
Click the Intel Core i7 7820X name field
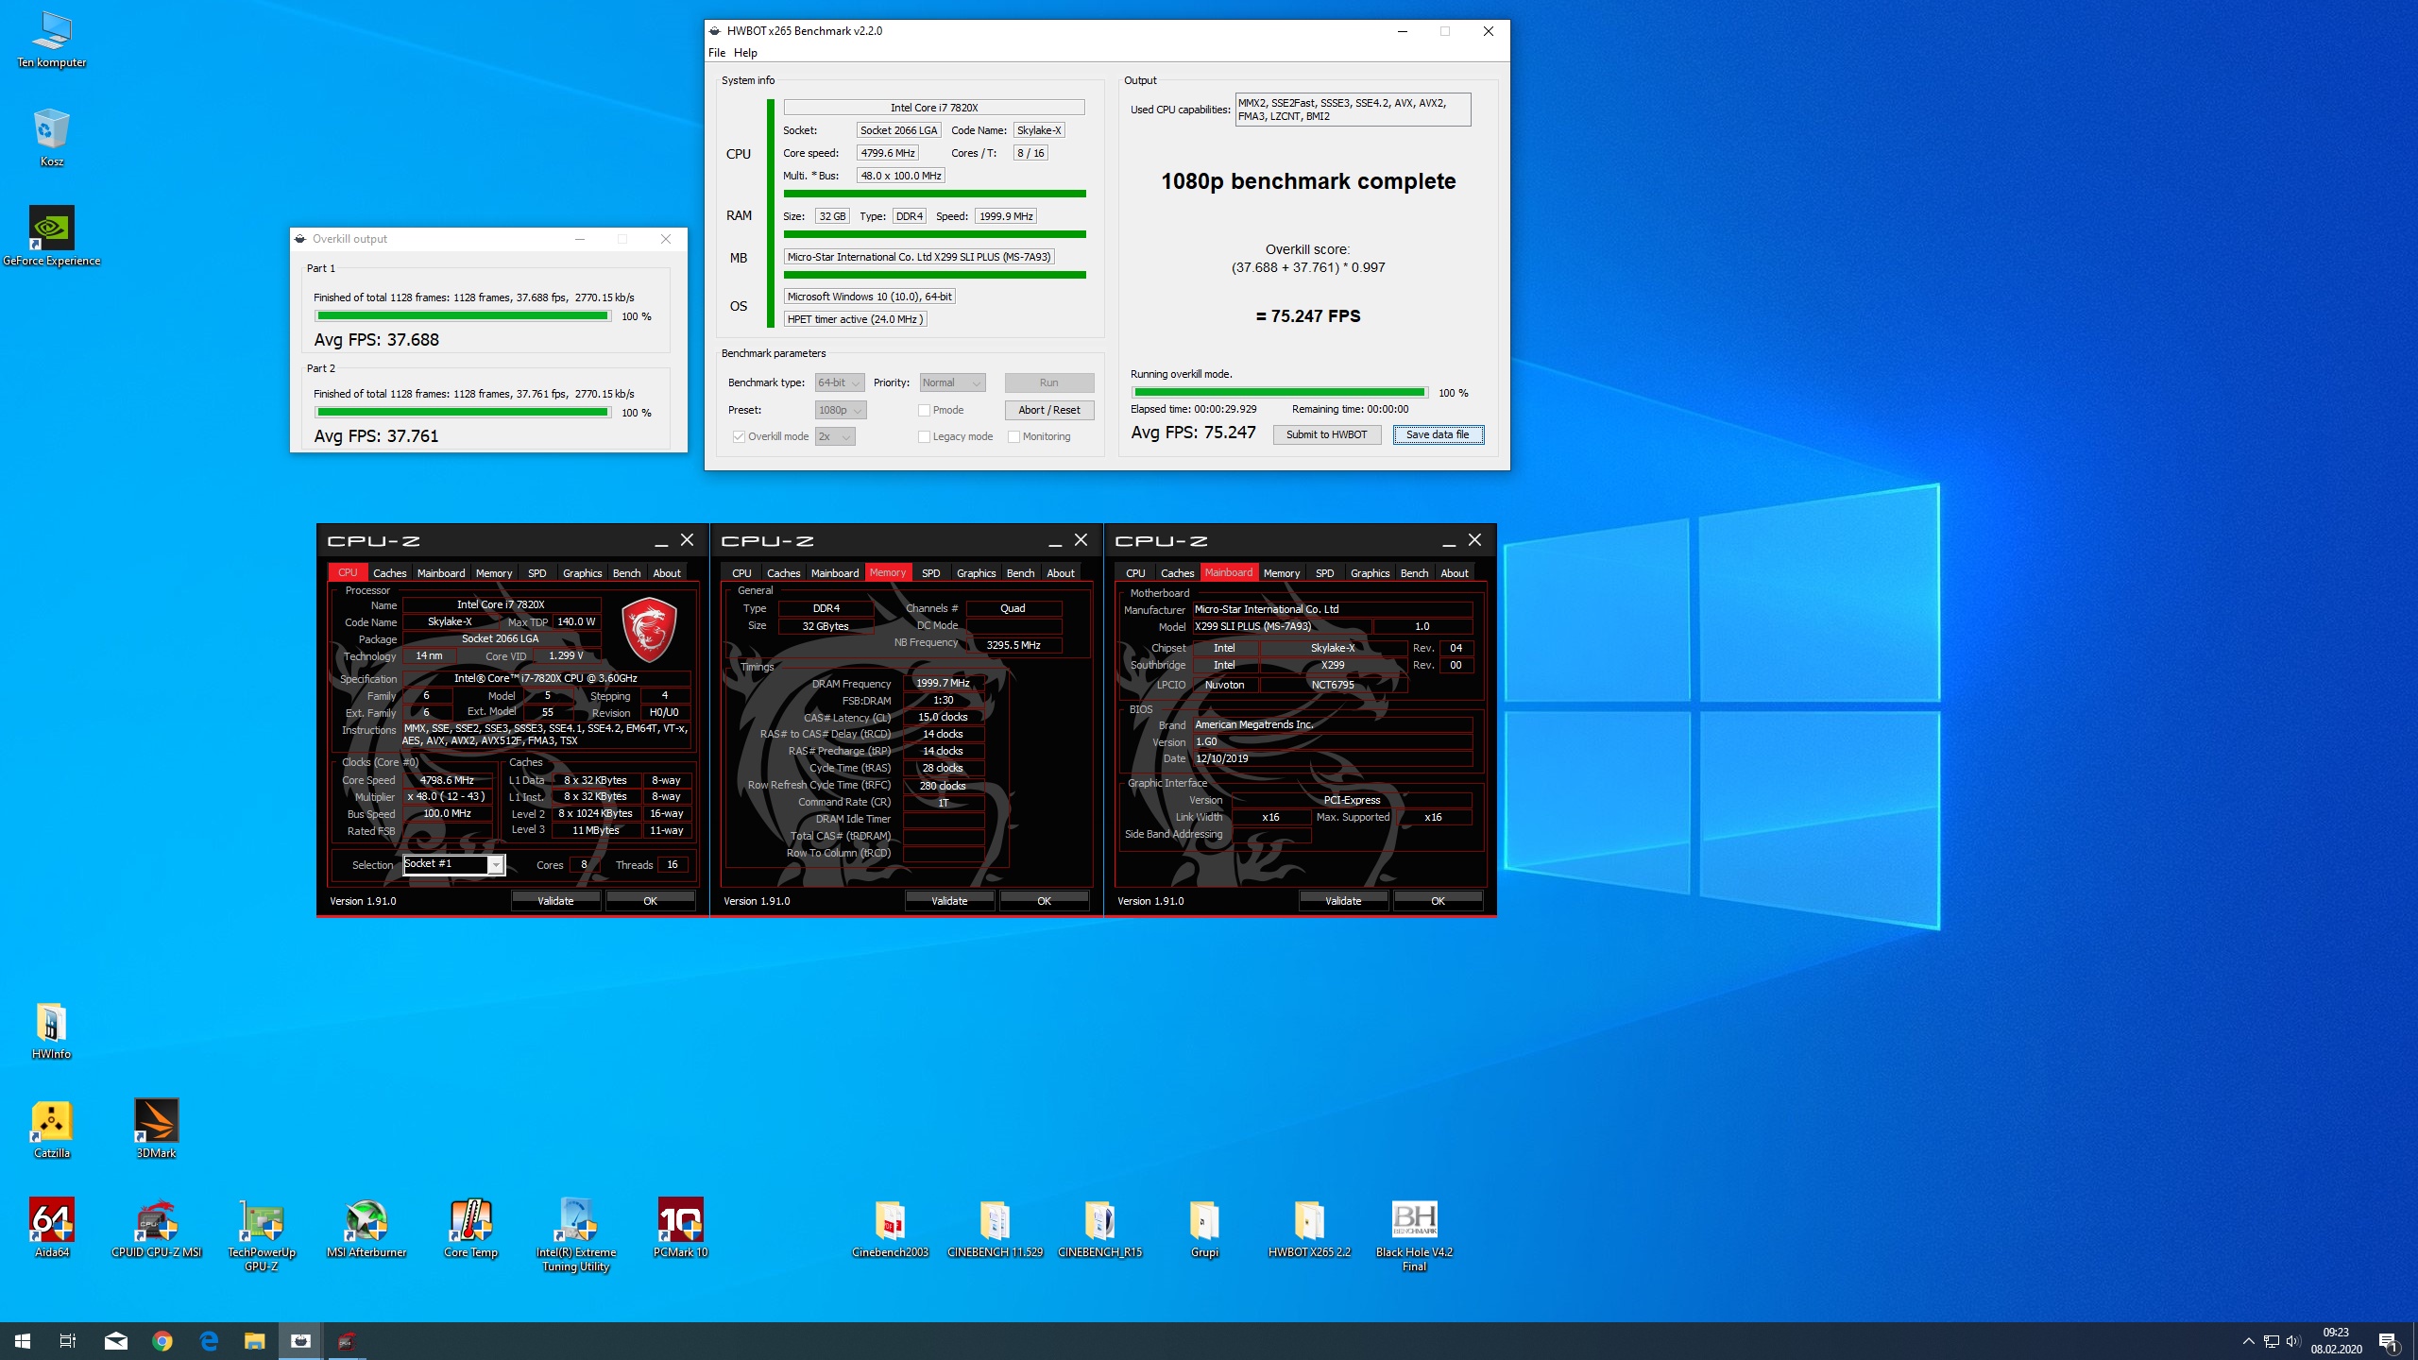pos(933,108)
